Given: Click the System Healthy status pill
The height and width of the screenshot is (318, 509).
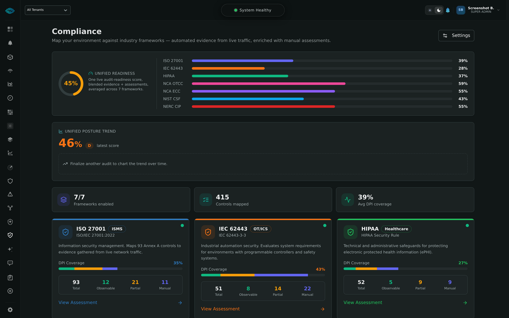Looking at the screenshot, I should coord(253,10).
